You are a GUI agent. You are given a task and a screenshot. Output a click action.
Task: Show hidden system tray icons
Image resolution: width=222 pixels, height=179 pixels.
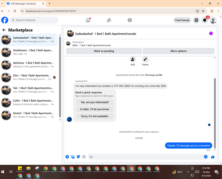pos(188,172)
